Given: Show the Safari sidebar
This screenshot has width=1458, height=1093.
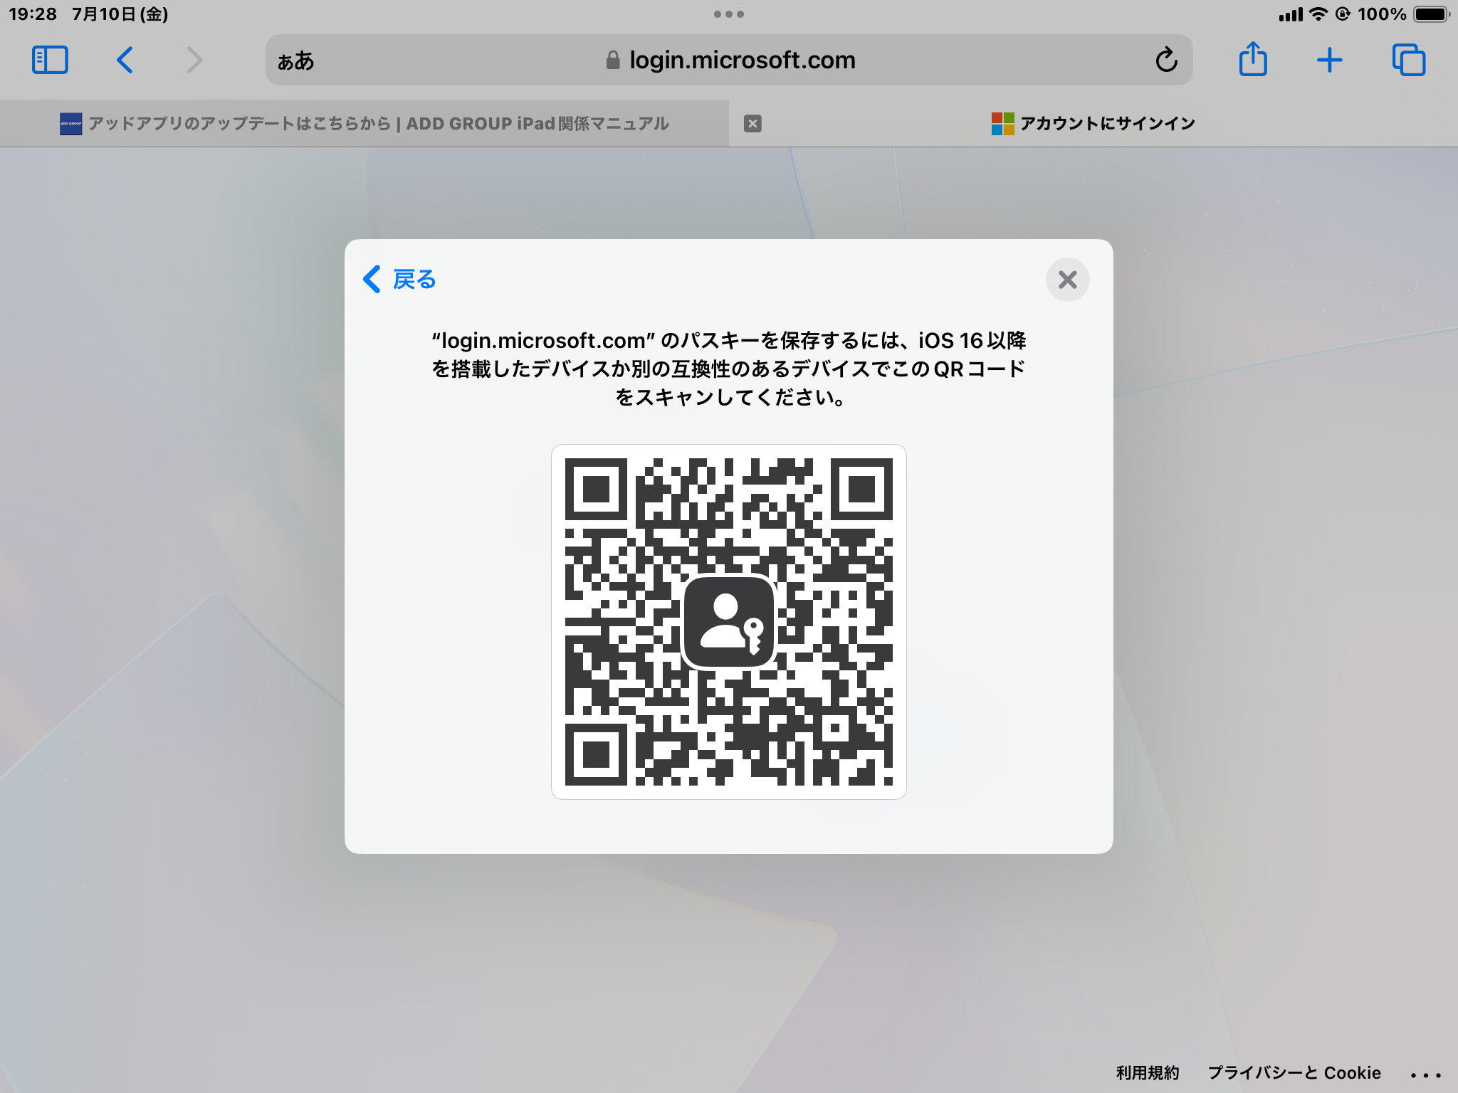Looking at the screenshot, I should [50, 60].
